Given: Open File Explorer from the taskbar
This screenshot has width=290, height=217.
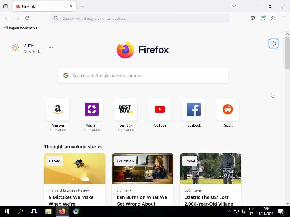Looking at the screenshot, I should coord(48,211).
